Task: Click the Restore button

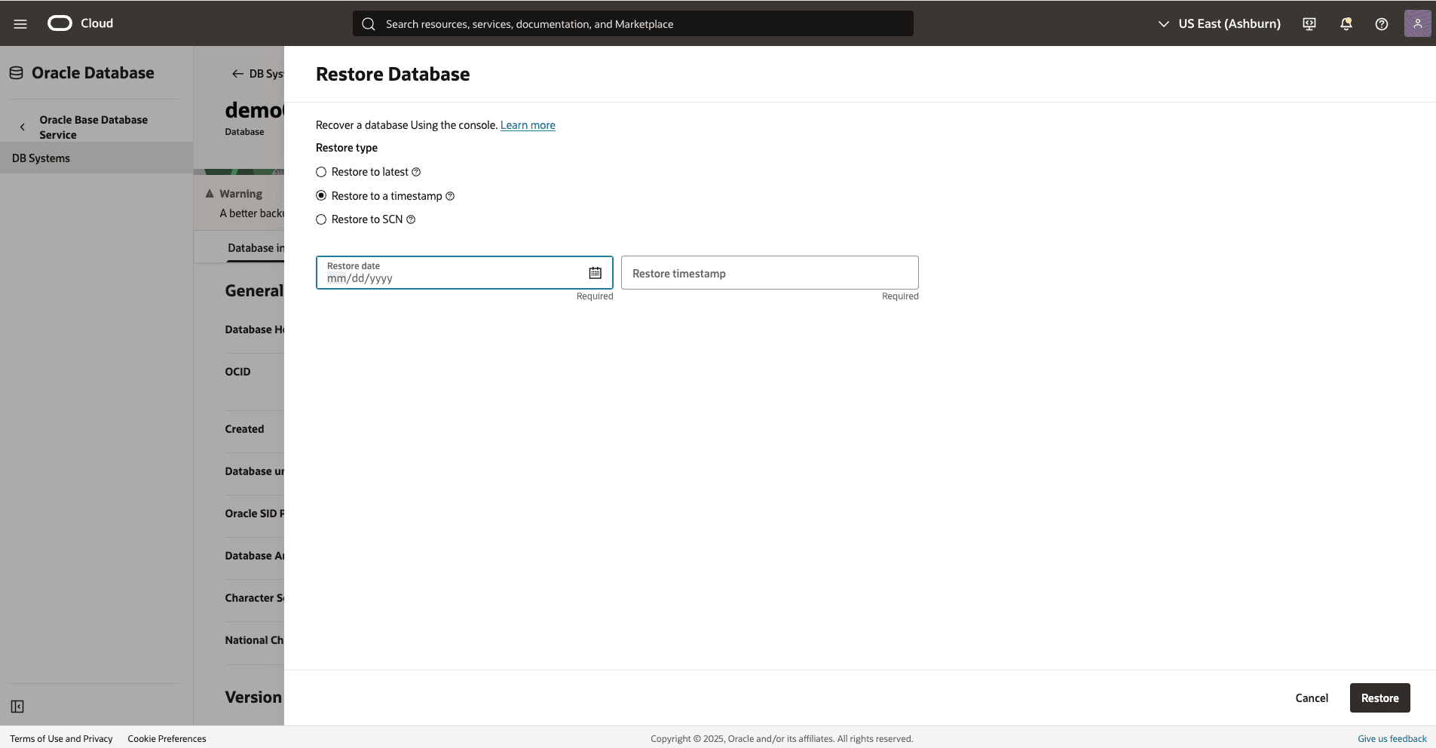Action: 1379,697
